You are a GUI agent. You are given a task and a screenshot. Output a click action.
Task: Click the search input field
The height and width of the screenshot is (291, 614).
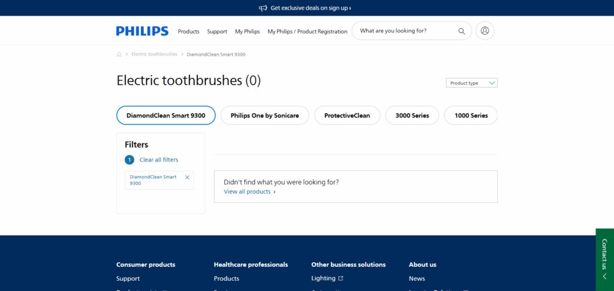click(405, 31)
